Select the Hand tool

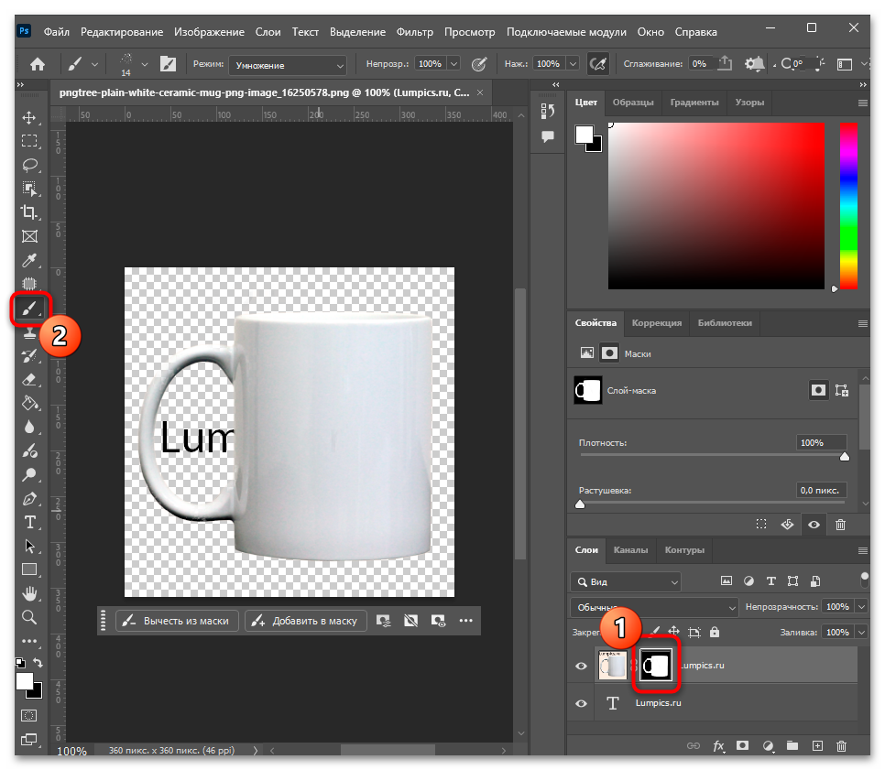tap(29, 593)
